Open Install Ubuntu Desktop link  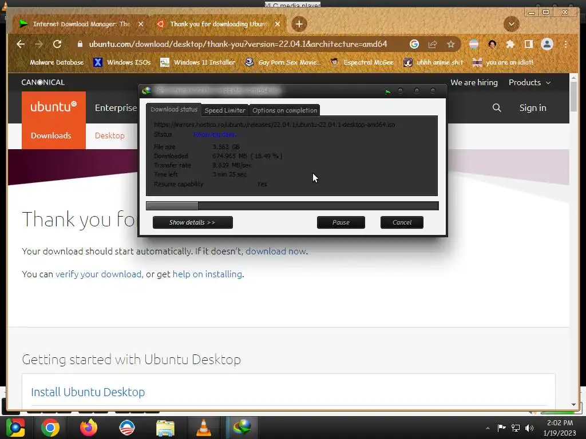tap(88, 392)
